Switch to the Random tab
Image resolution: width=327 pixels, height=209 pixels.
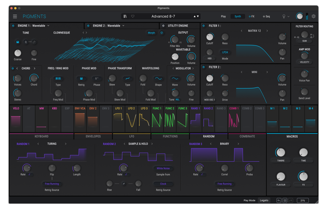click(209, 136)
